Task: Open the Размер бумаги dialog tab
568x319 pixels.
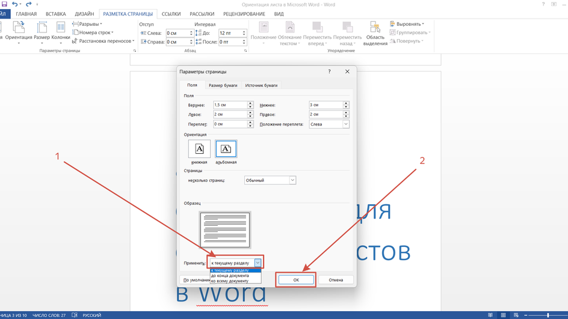Action: click(x=223, y=85)
